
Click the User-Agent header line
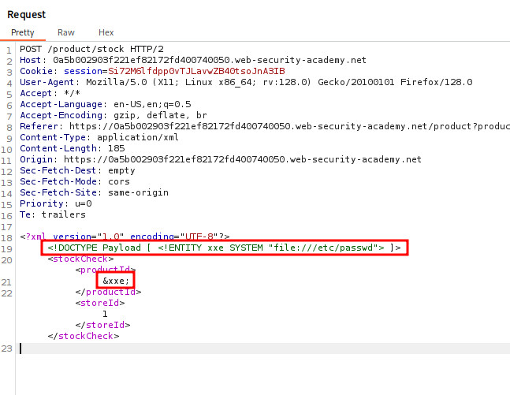click(x=246, y=82)
